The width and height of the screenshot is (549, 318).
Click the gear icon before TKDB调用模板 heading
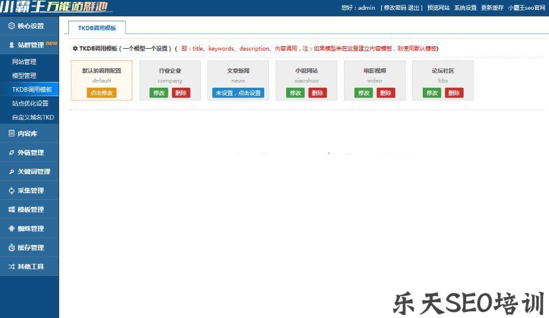click(75, 49)
